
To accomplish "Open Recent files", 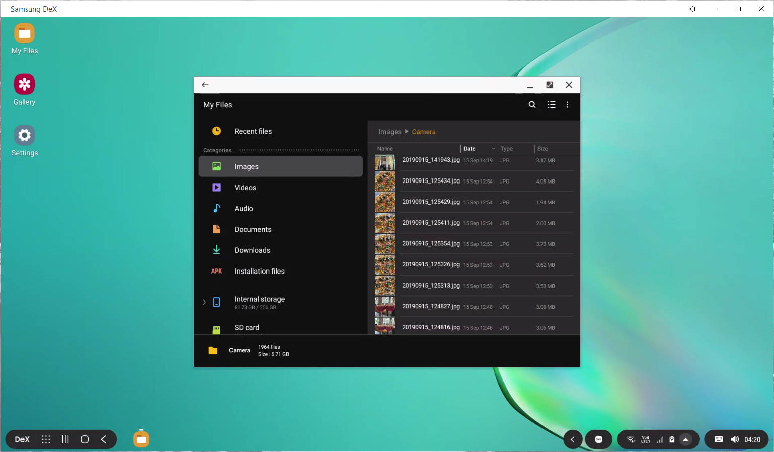I will point(280,131).
